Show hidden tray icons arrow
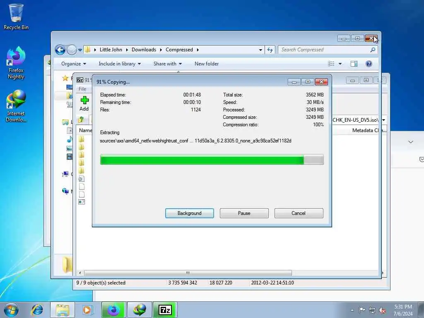This screenshot has height=318, width=424. coord(352,310)
